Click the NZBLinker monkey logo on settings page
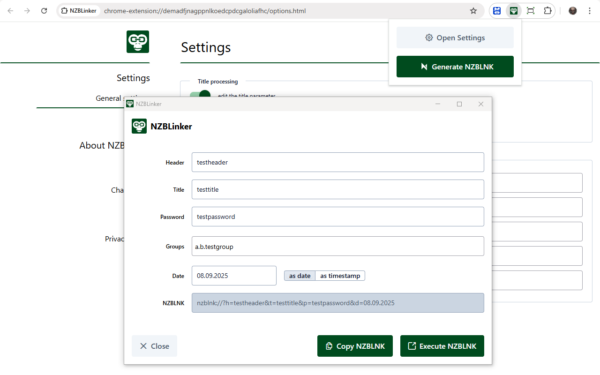The height and width of the screenshot is (375, 600). [138, 42]
